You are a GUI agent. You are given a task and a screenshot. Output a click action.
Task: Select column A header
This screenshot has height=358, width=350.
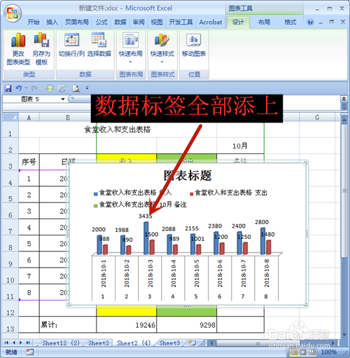[29, 117]
